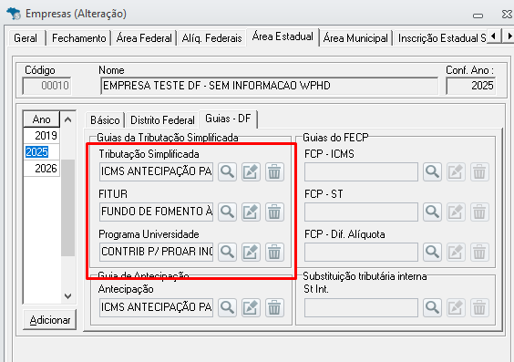Select year 2019 in Ano list
Image resolution: width=514 pixels, height=362 pixels.
(42, 136)
